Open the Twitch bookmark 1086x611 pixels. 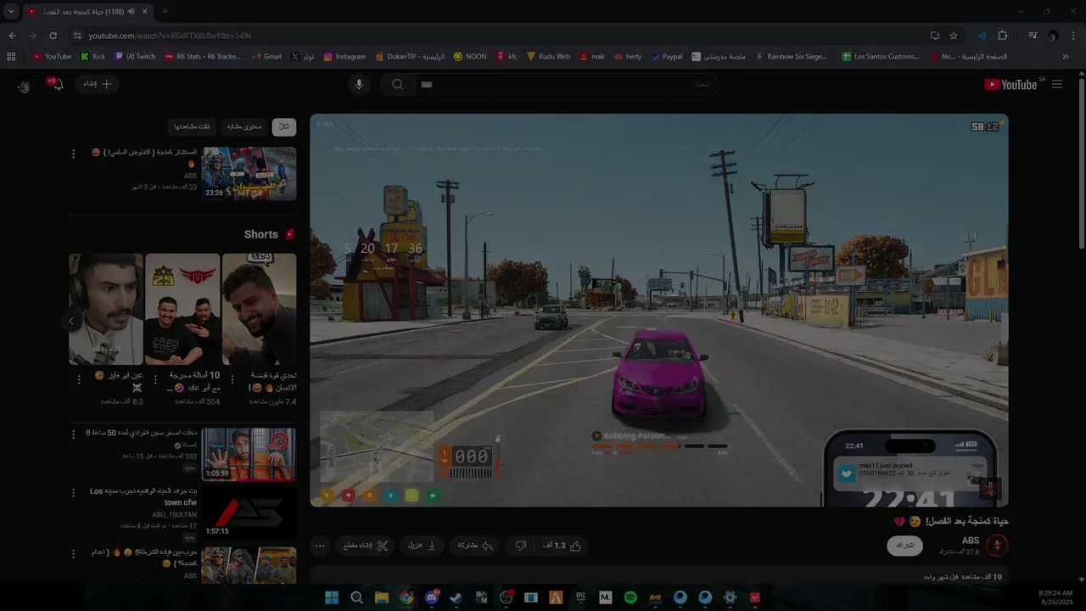click(x=135, y=56)
